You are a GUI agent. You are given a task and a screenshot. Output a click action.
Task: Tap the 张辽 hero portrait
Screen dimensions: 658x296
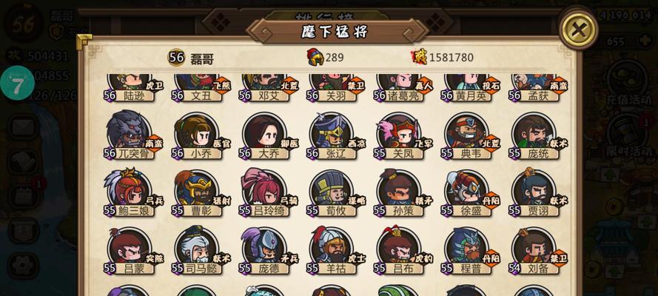[x=332, y=132]
